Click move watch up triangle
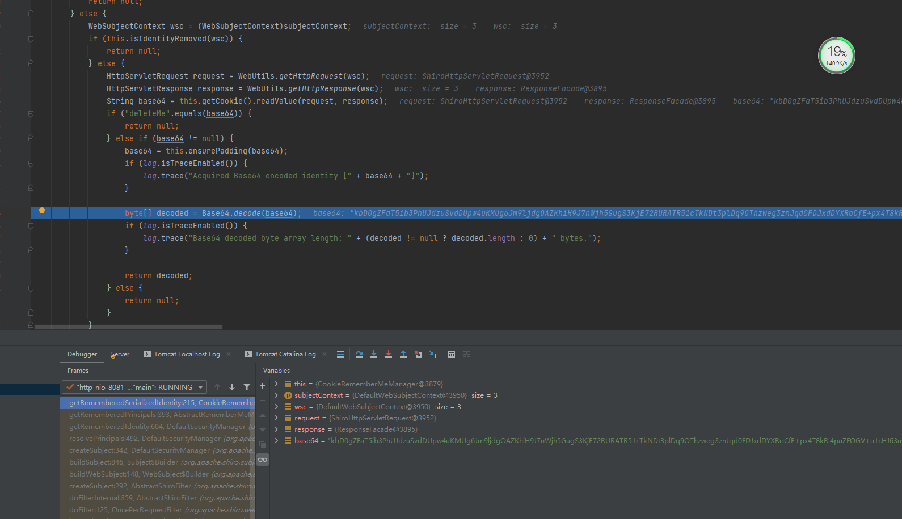The height and width of the screenshot is (519, 902). [x=263, y=415]
